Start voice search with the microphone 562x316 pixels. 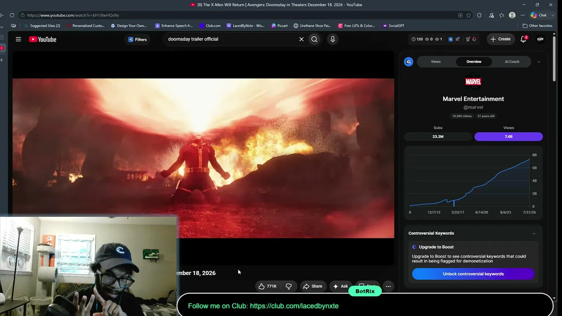(x=332, y=39)
